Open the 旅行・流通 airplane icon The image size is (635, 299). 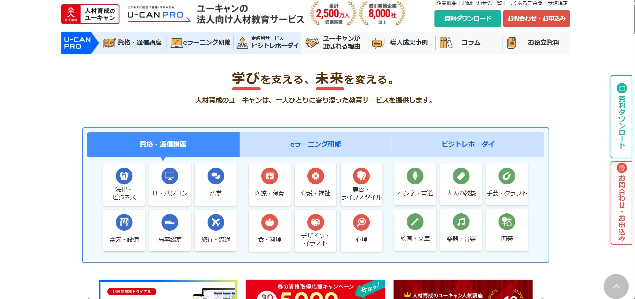pos(216,222)
